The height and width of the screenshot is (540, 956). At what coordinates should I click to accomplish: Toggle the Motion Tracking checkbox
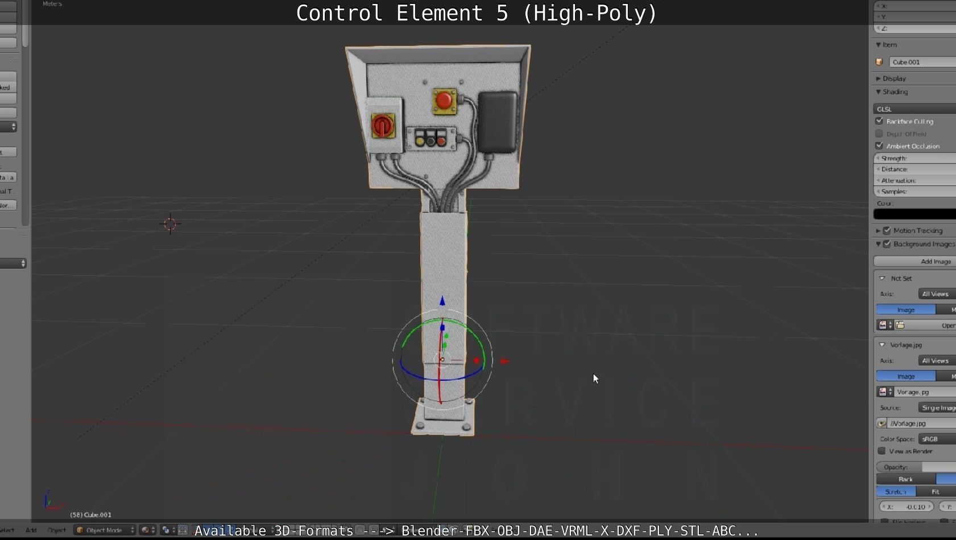[887, 230]
